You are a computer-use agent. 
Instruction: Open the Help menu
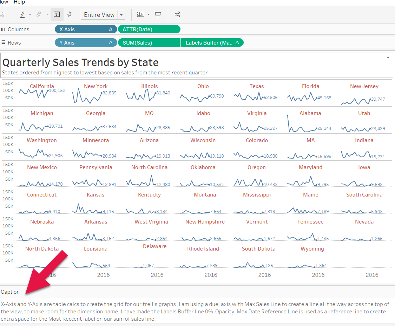pyautogui.click(x=19, y=2)
